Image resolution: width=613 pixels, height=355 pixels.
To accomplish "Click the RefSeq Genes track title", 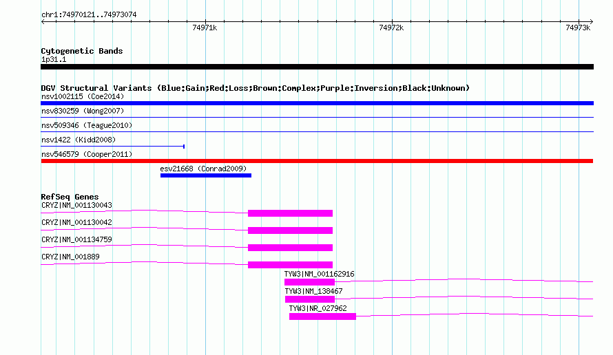I will click(70, 197).
